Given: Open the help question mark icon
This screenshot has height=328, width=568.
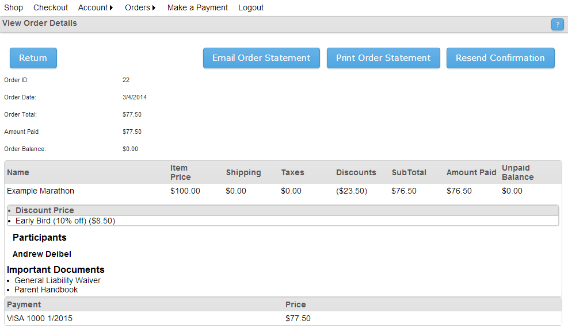Looking at the screenshot, I should point(558,25).
